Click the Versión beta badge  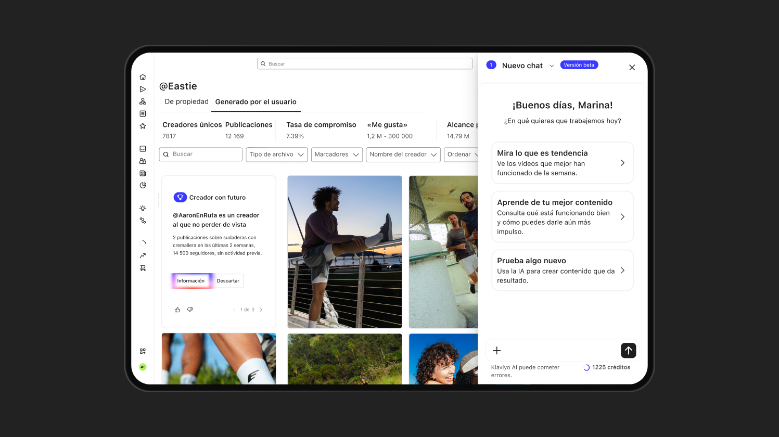pos(579,65)
